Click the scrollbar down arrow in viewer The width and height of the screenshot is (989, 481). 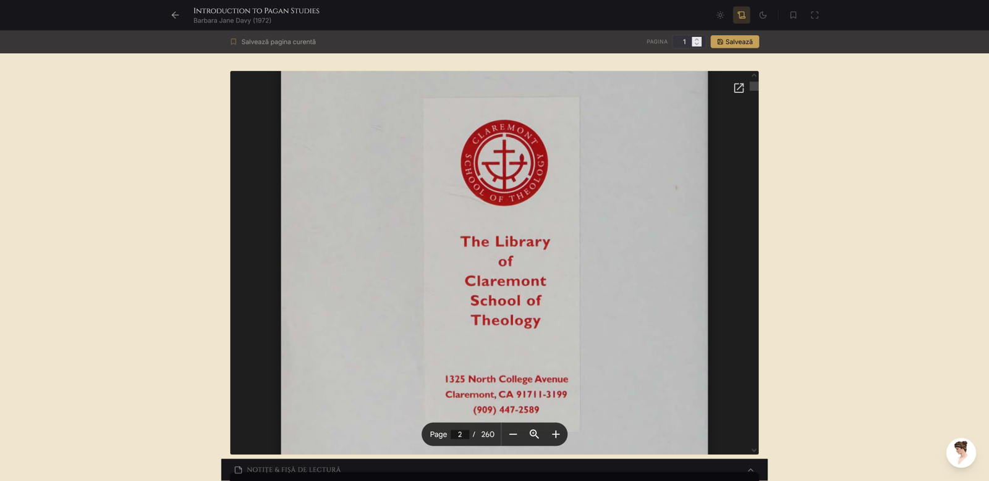click(x=754, y=450)
